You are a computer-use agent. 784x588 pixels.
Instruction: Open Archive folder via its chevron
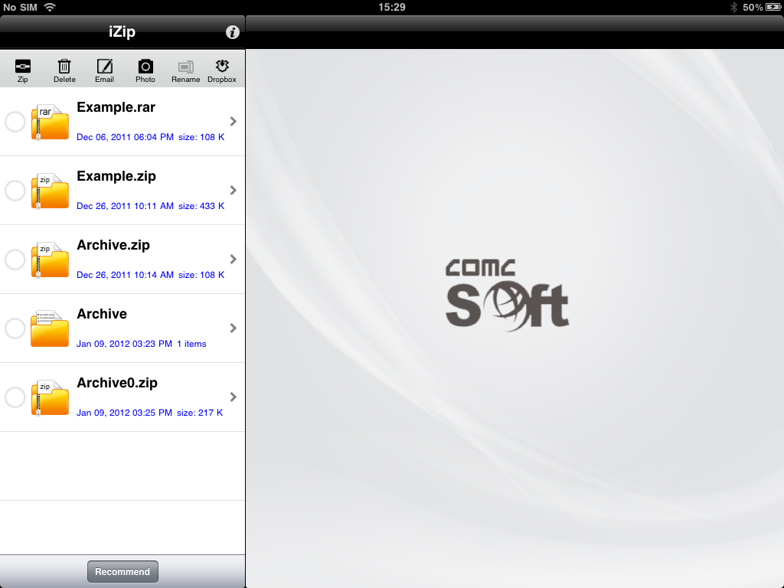pyautogui.click(x=233, y=328)
